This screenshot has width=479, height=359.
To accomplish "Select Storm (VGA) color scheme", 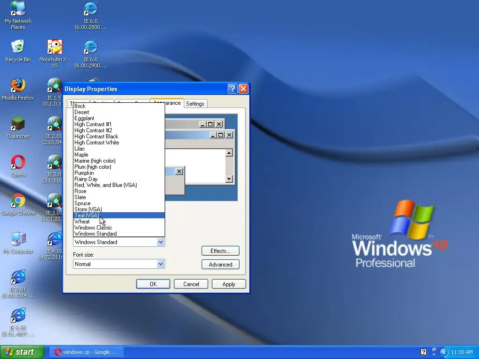I will (119, 209).
